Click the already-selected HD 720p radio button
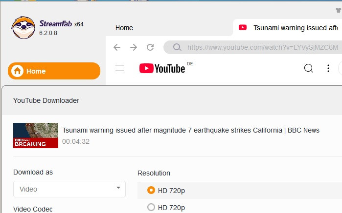Screen dimensions: 342x213 [x=151, y=190]
